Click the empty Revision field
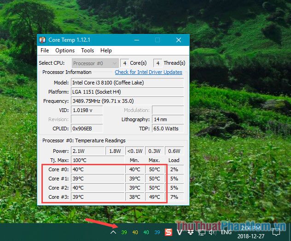Image resolution: width=291 pixels, height=241 pixels. coord(87,119)
